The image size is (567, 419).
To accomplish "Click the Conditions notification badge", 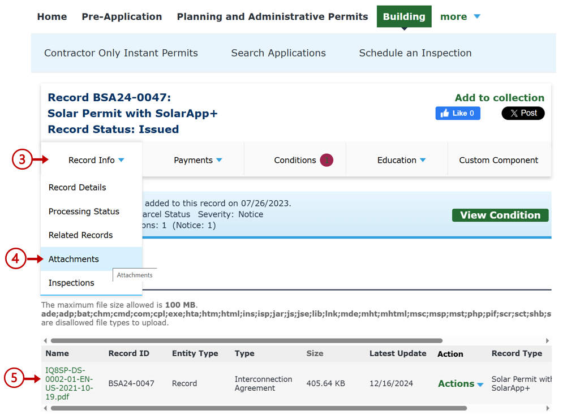I will point(327,160).
